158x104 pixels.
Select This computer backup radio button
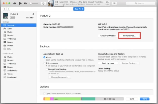click(x=44, y=63)
